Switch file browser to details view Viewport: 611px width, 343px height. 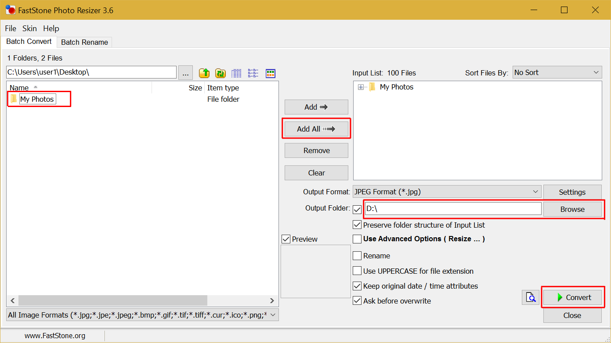[236, 73]
